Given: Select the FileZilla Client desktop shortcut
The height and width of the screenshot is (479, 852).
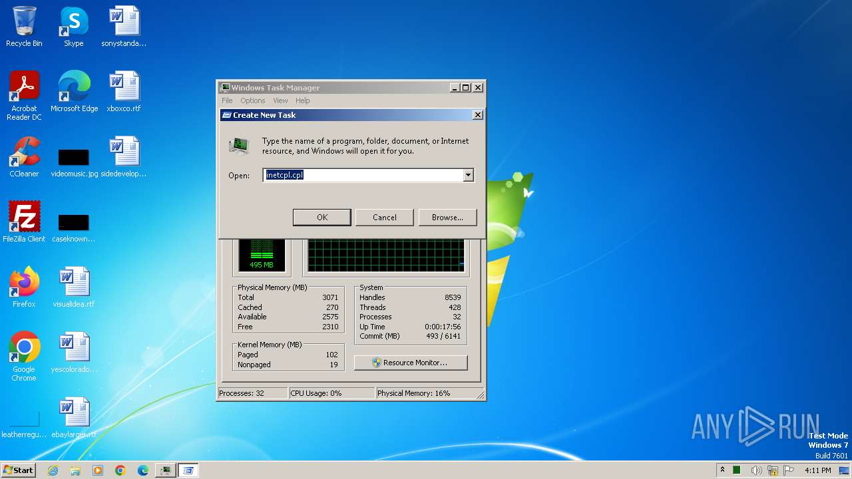Looking at the screenshot, I should click(24, 222).
